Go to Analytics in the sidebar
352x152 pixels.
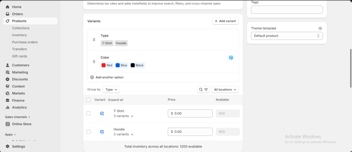[x=19, y=107]
